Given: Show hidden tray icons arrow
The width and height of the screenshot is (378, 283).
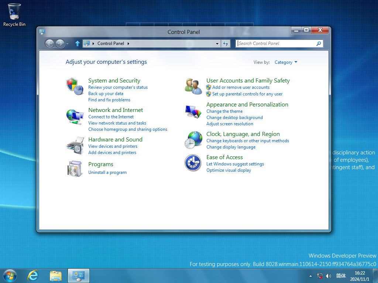Looking at the screenshot, I should 310,276.
